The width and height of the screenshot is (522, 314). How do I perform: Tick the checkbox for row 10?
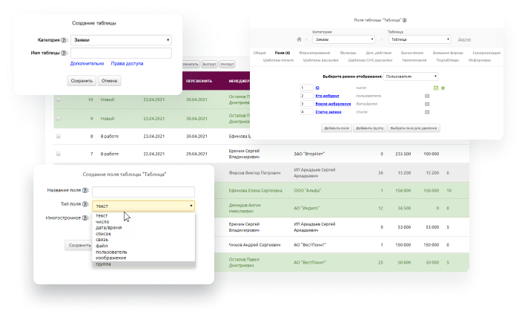coord(59,99)
